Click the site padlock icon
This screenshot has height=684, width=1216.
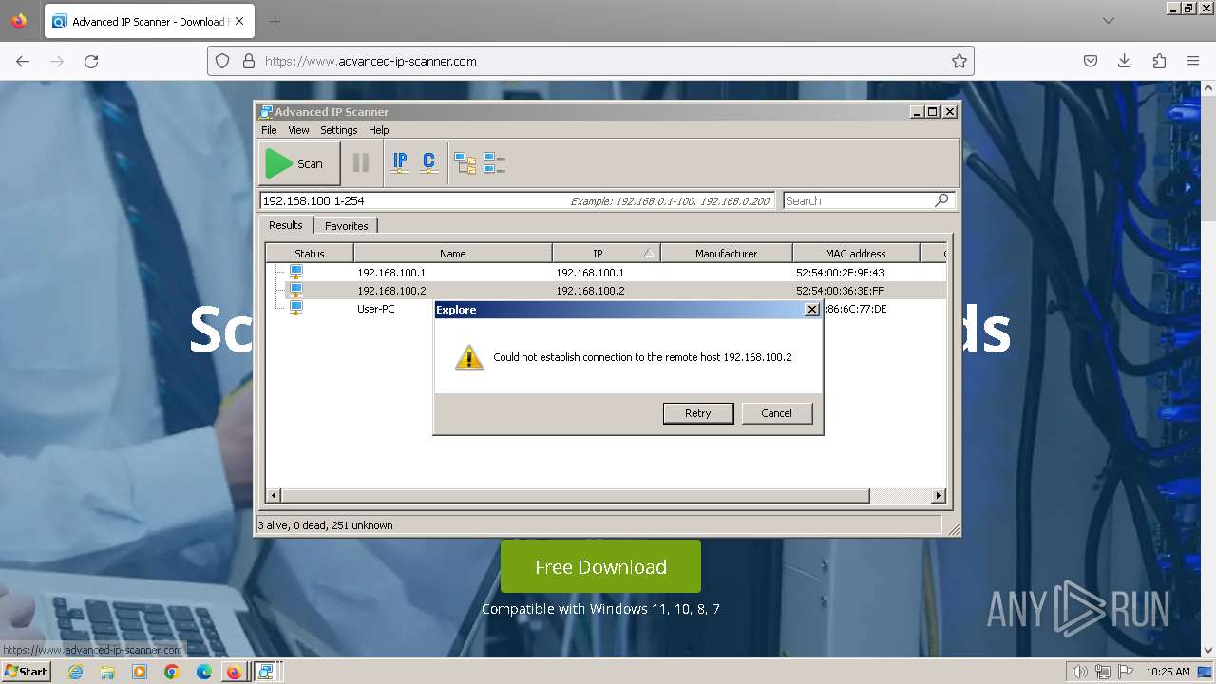point(249,61)
